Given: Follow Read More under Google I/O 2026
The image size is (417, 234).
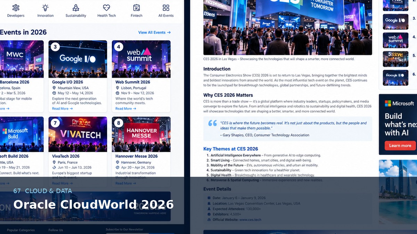Looking at the screenshot, I should (62, 109).
